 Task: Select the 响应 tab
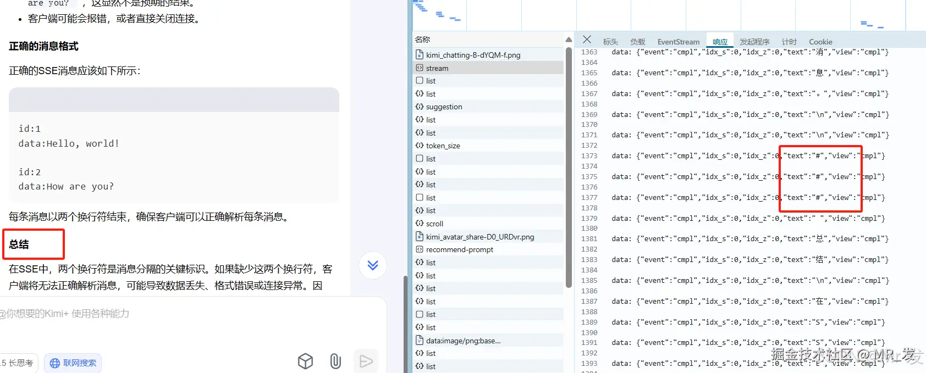(x=720, y=42)
